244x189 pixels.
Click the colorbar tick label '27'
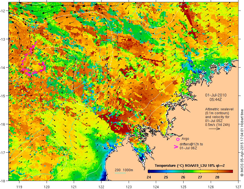[x=200, y=177]
